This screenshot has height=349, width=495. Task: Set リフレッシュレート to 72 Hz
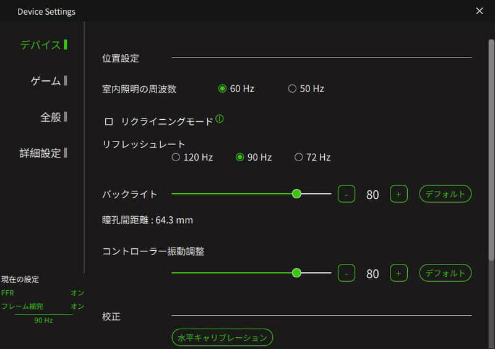299,158
